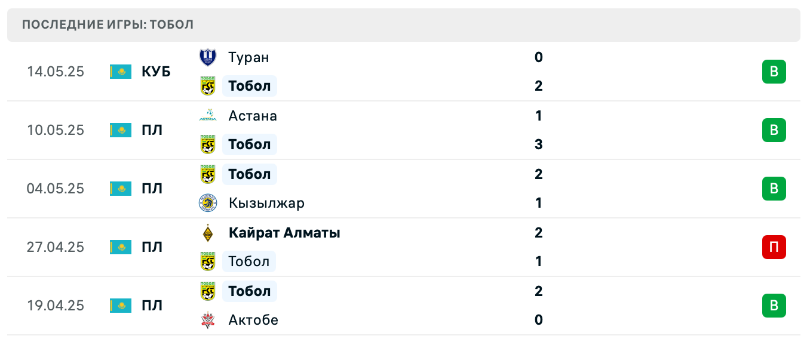810x345 pixels.
Task: Select the Астана team name
Action: (x=253, y=116)
